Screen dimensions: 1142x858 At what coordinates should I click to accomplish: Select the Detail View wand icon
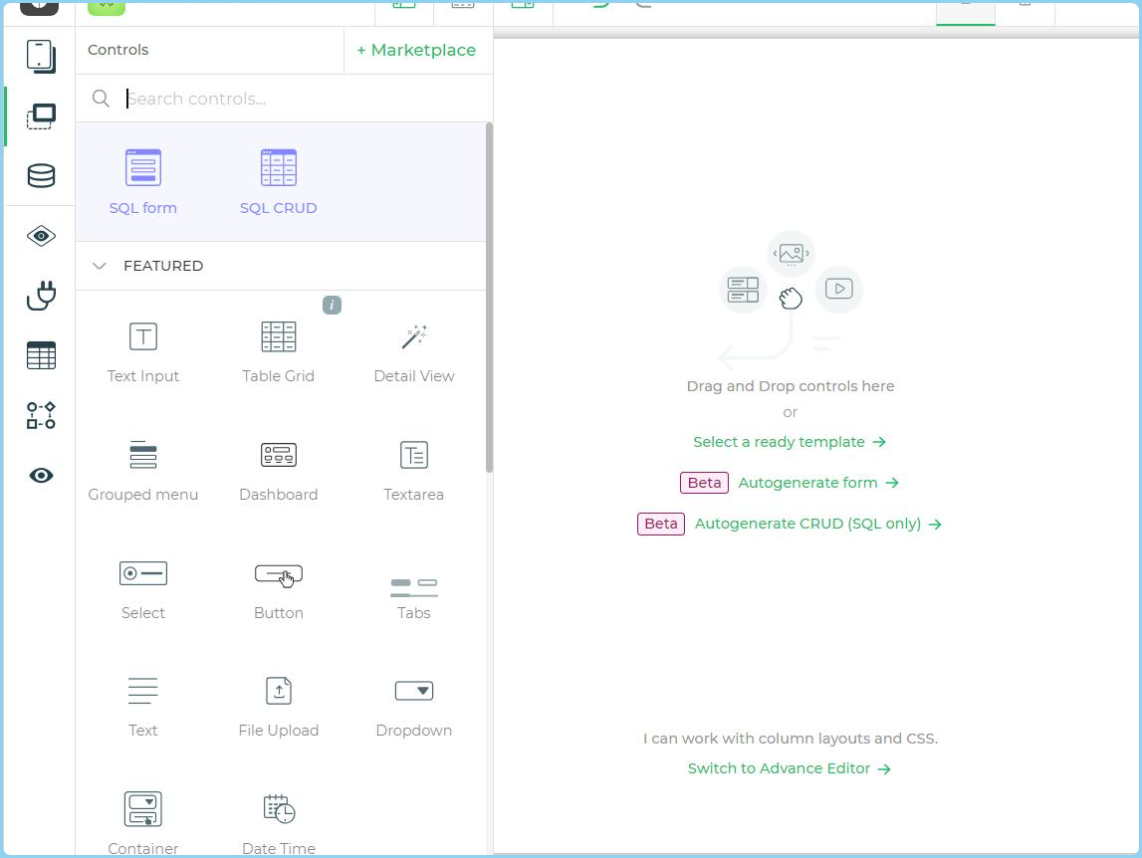tap(414, 337)
